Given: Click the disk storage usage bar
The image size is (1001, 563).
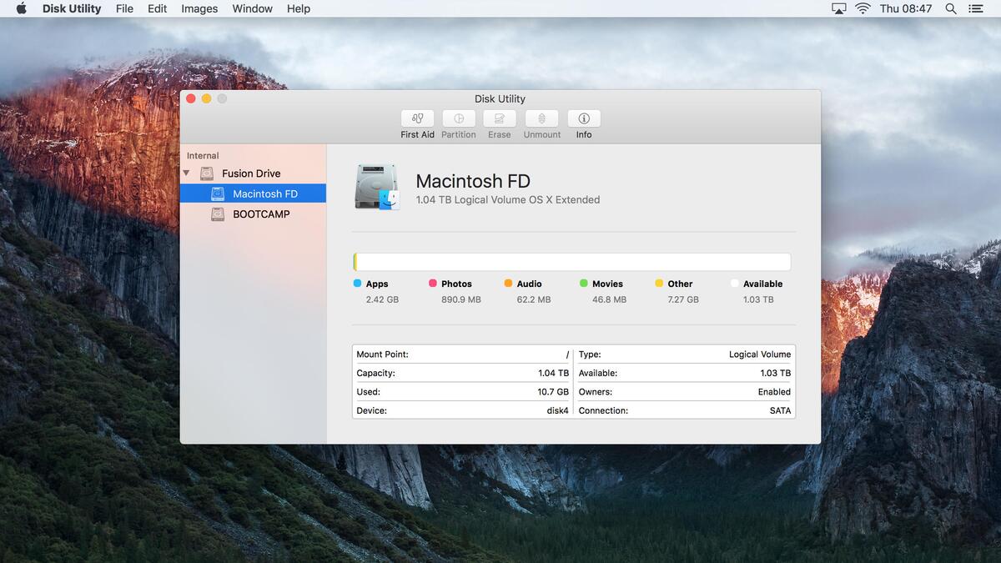Looking at the screenshot, I should tap(572, 262).
